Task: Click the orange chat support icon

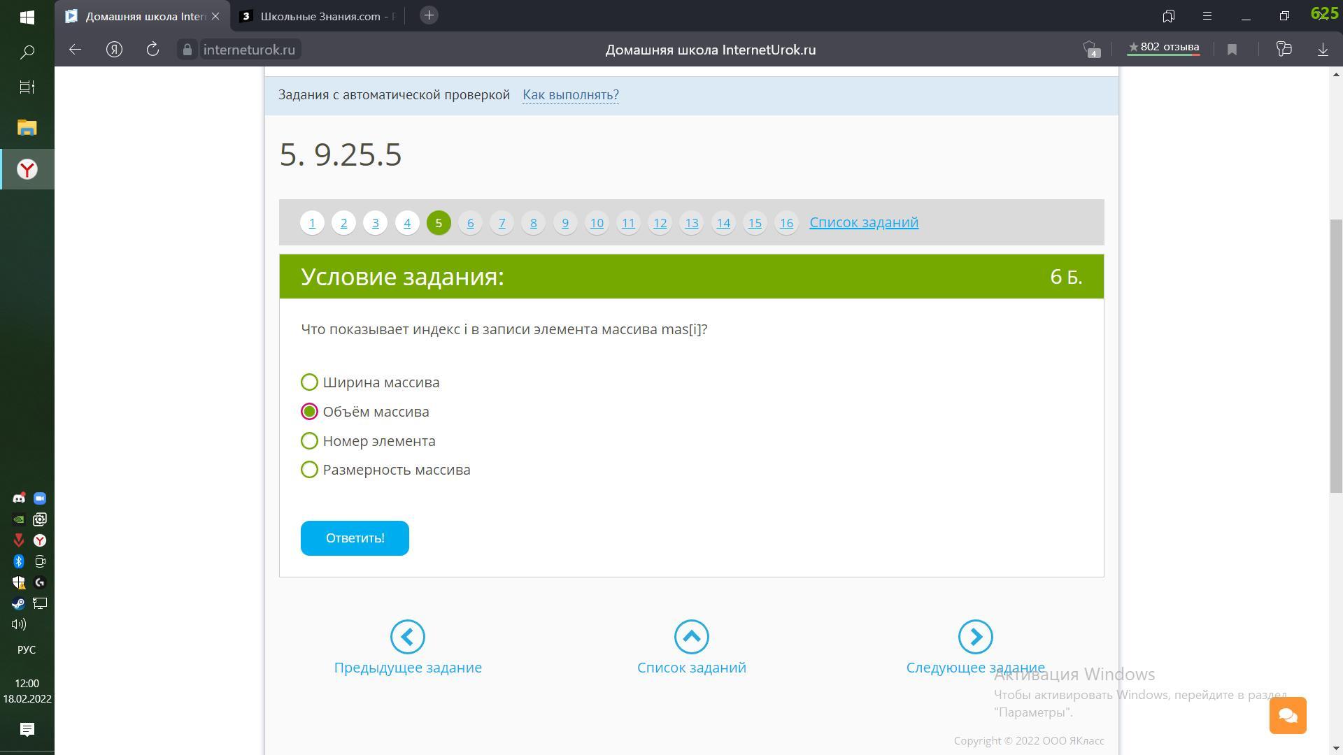Action: coord(1288,715)
